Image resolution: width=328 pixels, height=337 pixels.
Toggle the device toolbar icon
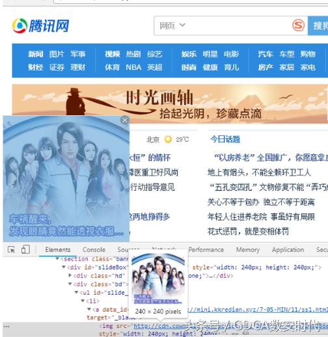click(25, 249)
